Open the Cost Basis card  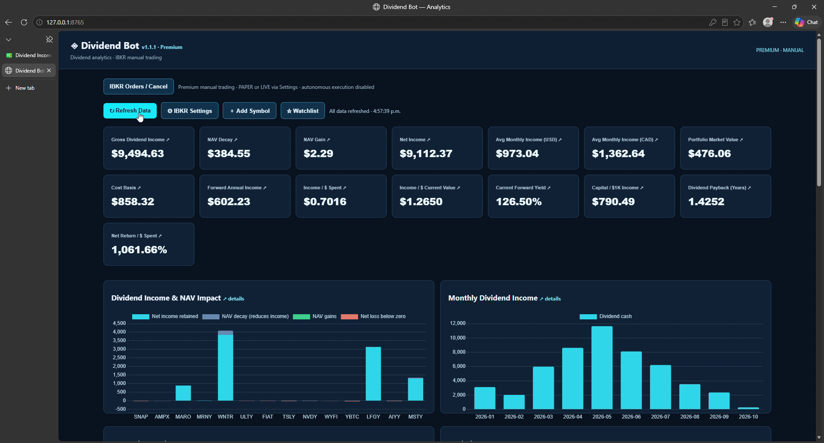click(x=149, y=196)
